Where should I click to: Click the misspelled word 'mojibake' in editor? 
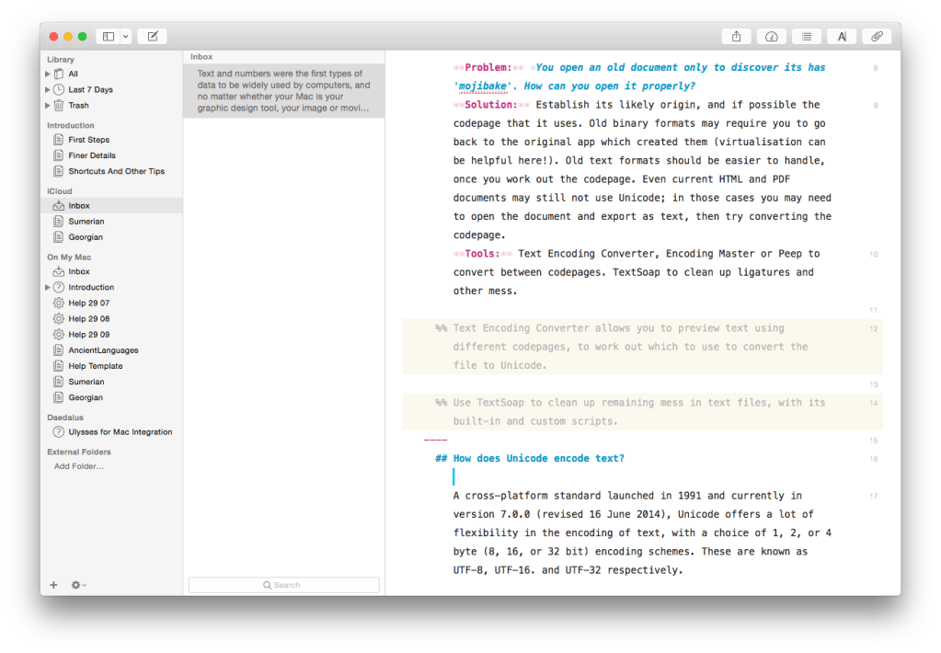tap(482, 86)
